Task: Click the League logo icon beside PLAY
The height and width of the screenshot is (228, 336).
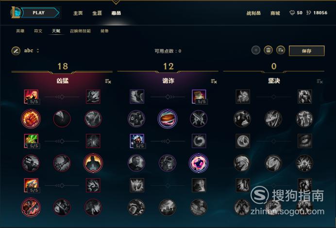Action: click(x=16, y=13)
